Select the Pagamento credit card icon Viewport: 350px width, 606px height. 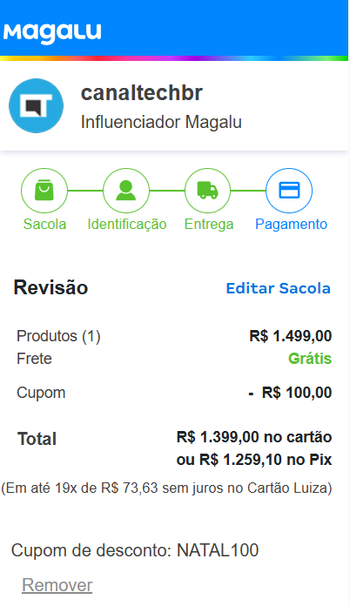(289, 191)
